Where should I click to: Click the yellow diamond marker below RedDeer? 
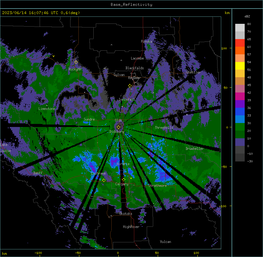point(130,86)
